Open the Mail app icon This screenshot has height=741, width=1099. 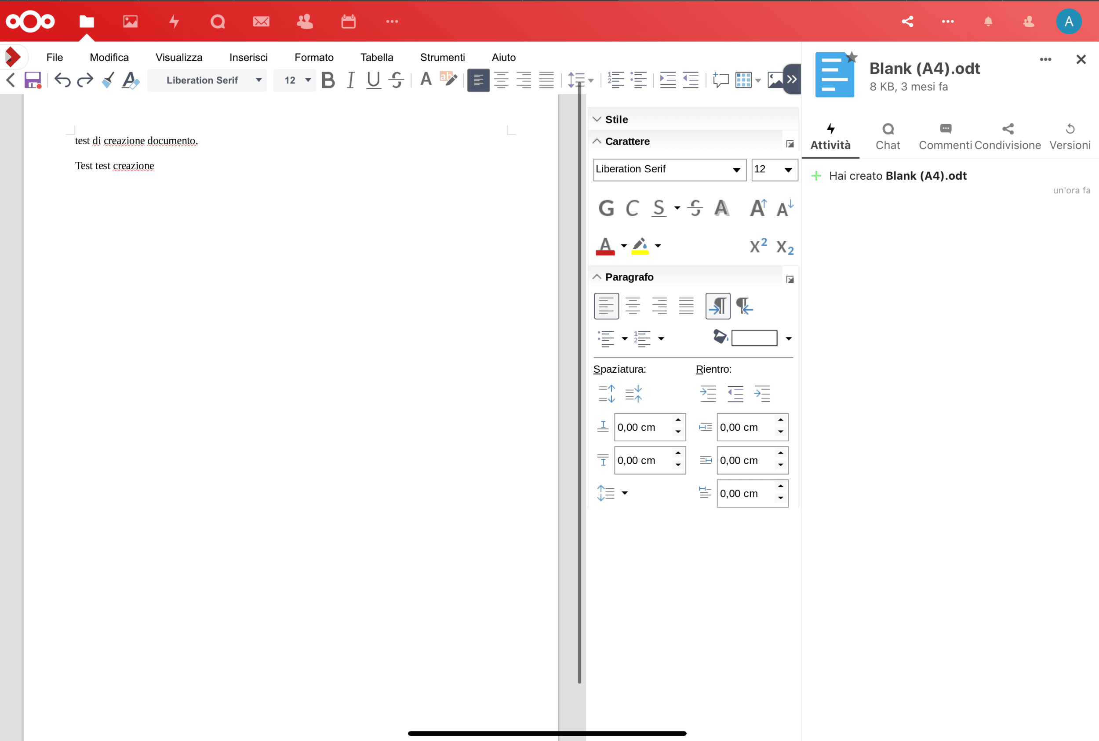(261, 21)
